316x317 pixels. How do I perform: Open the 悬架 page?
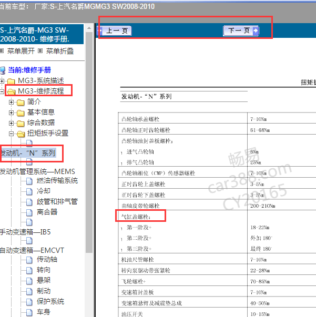click(44, 280)
